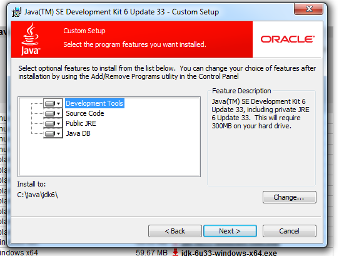Select the Development Tools feature row
Viewport: 339px width, 256px height.
tap(94, 103)
